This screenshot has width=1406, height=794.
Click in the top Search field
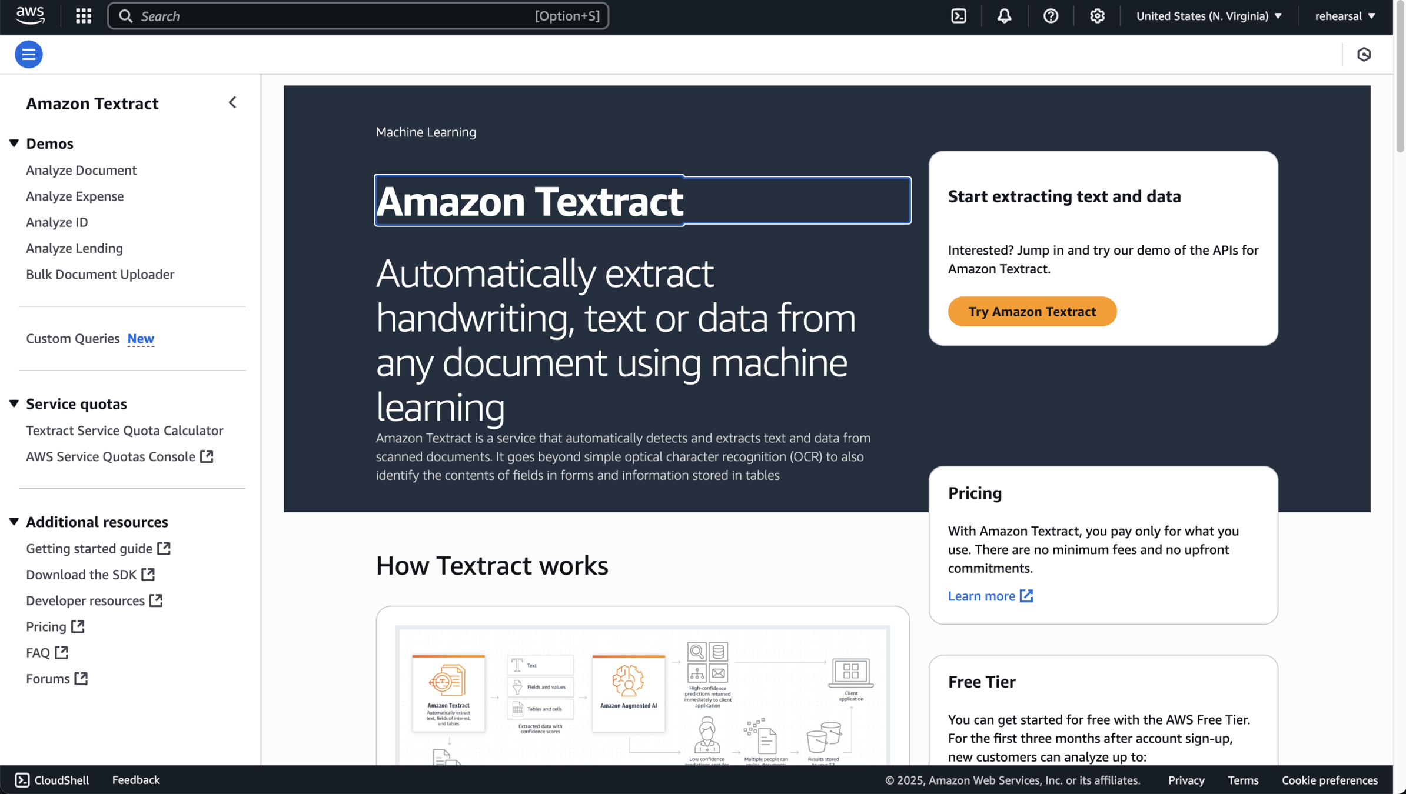point(335,16)
